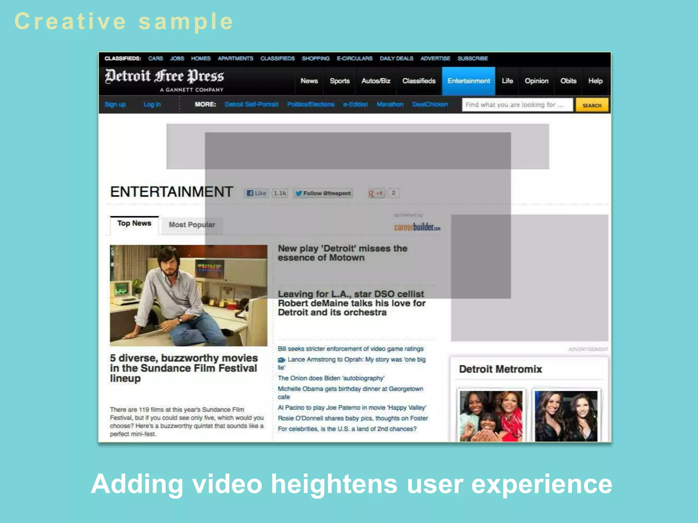Click the yellow SEARCH button

592,105
